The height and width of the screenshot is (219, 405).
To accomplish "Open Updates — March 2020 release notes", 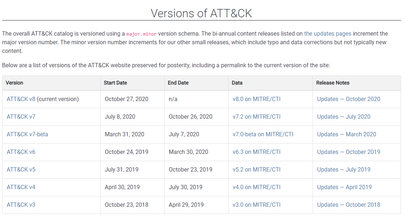I will click(x=346, y=134).
